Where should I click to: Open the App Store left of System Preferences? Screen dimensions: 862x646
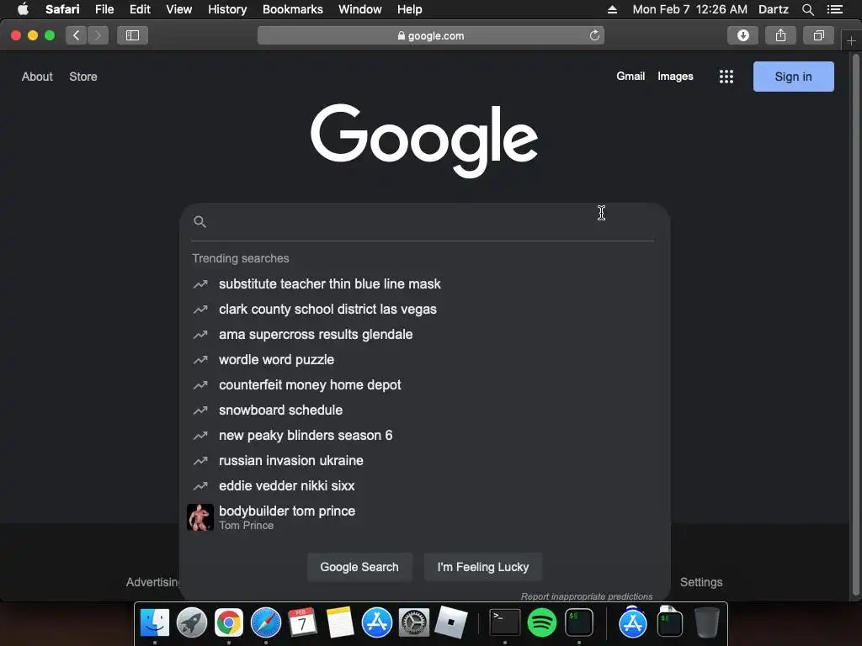(x=377, y=622)
